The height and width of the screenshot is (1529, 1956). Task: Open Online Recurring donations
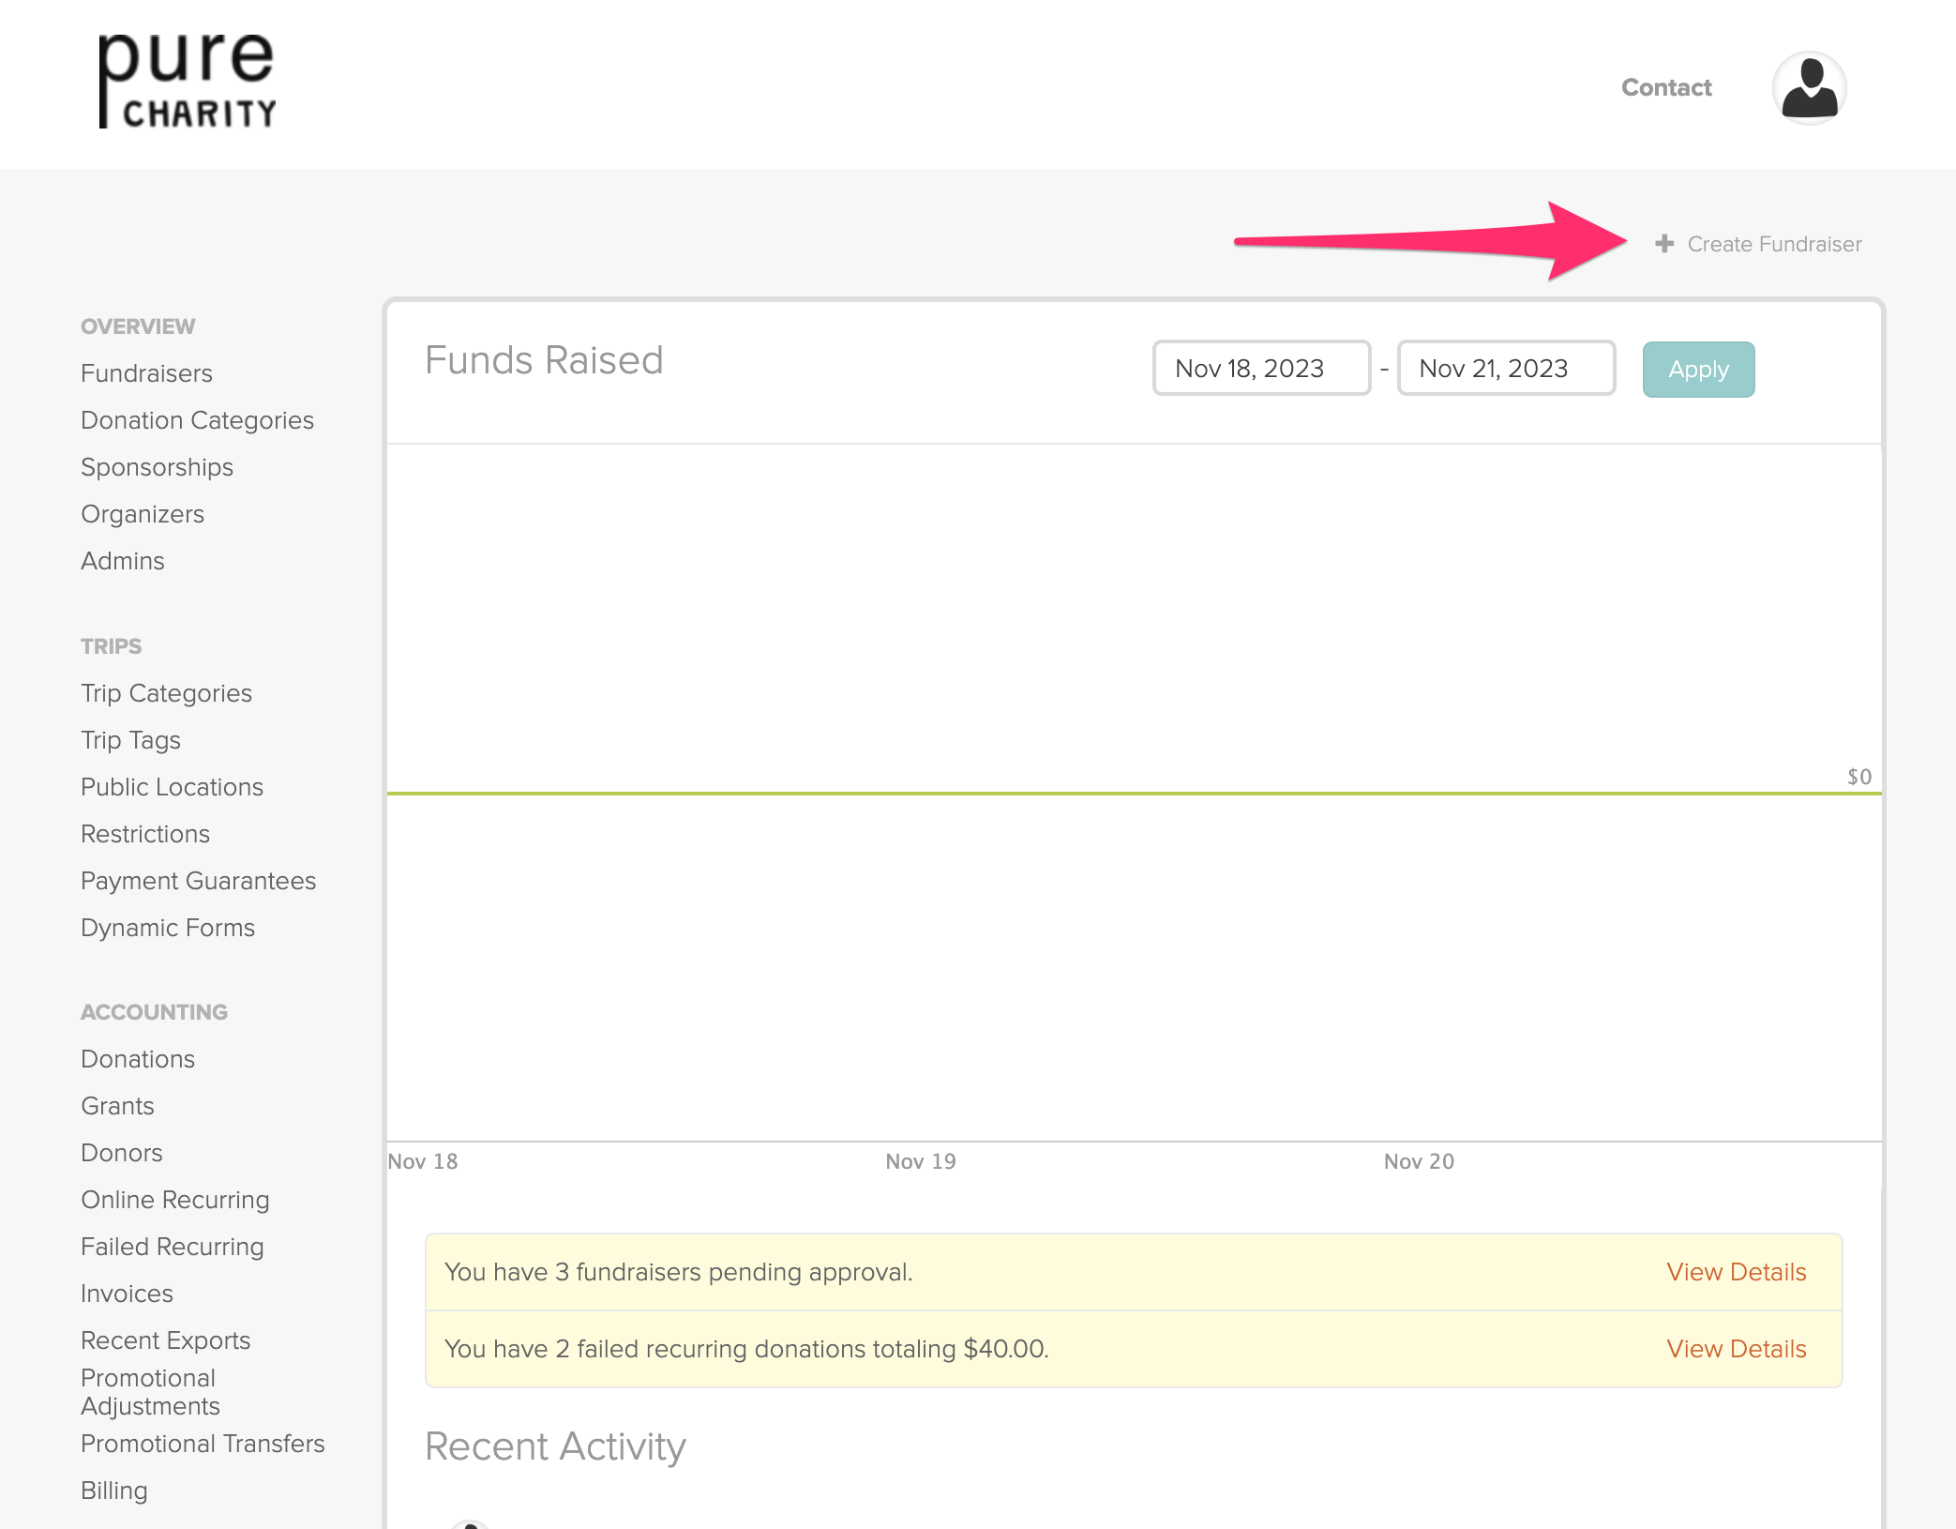coord(175,1200)
